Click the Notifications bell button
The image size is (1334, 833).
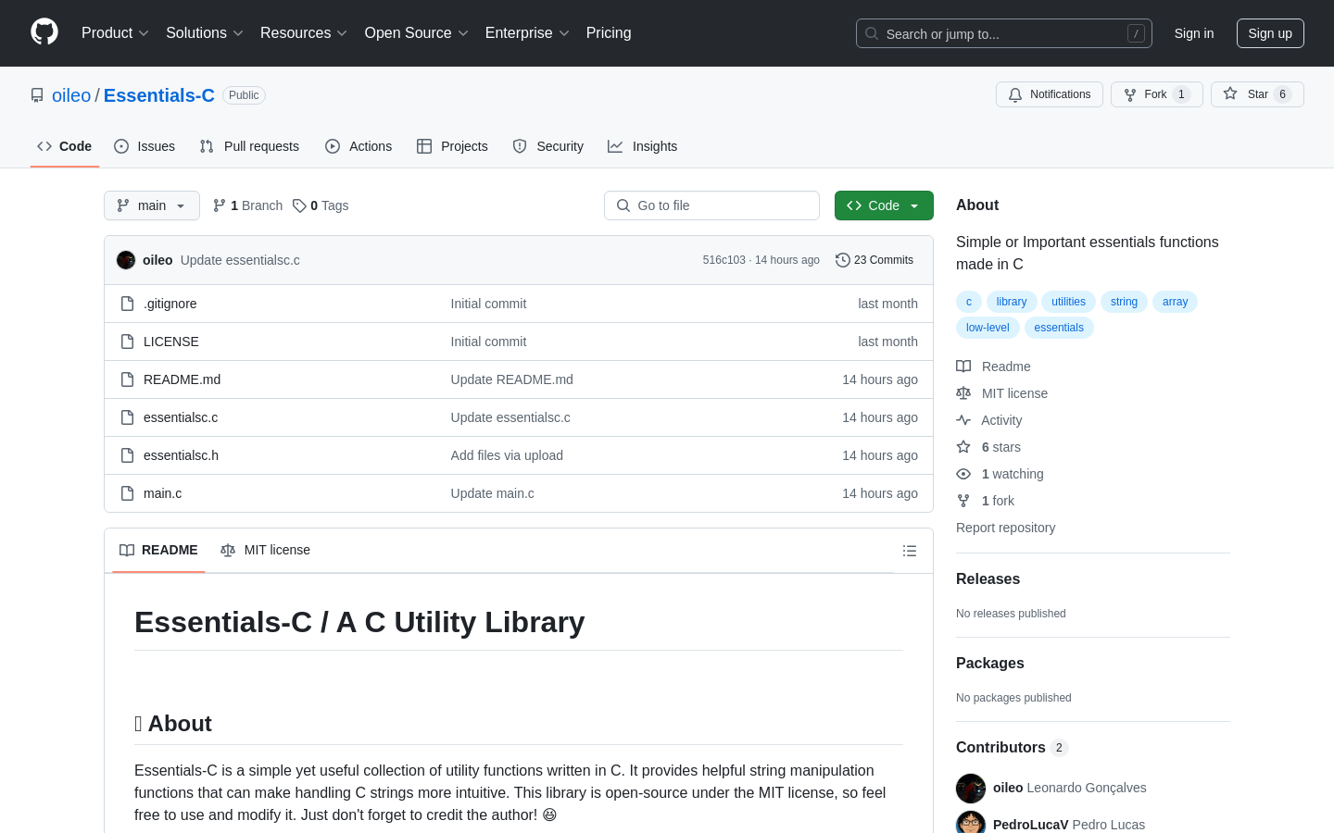coord(1050,94)
